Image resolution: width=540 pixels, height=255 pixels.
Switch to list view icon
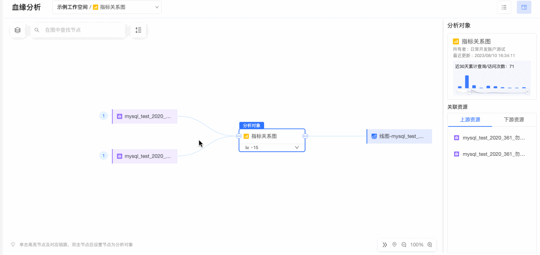click(504, 7)
